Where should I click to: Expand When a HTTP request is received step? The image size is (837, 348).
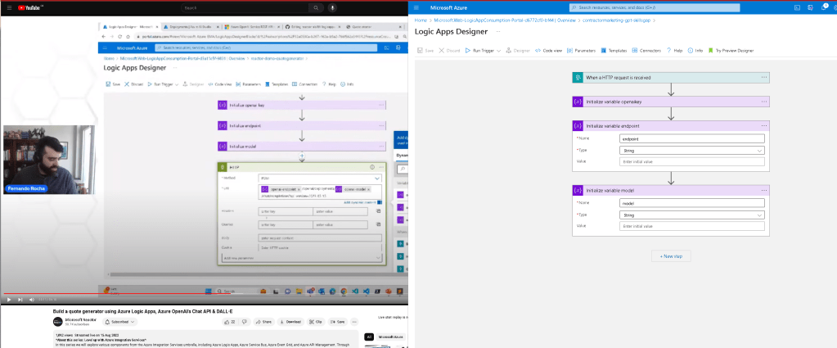[x=670, y=78]
